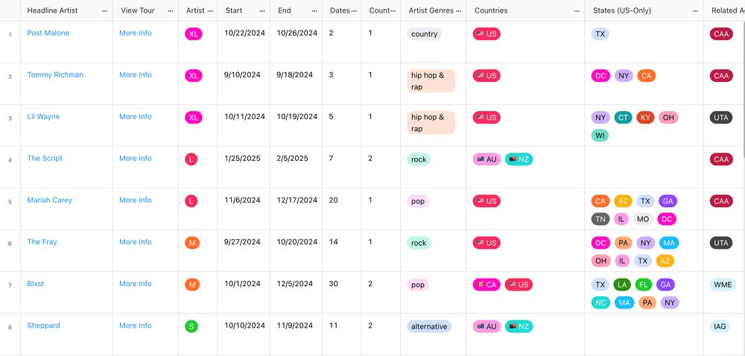Open Countries column options menu
Screen dimensions: 745x356
tap(577, 10)
